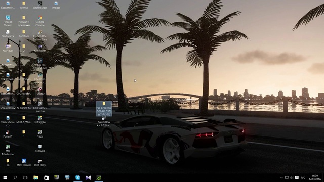Open the Windows Store taskbar icon
This screenshot has width=324, height=182.
tap(46, 177)
